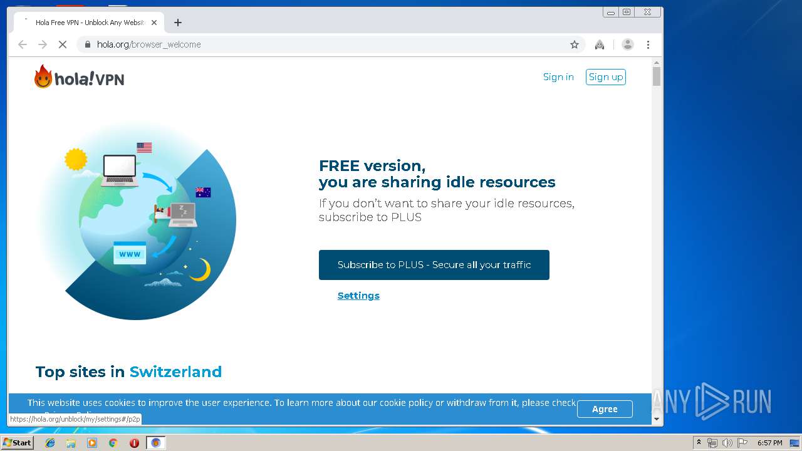
Task: Launch Internet Explorer from taskbar
Action: coord(50,443)
